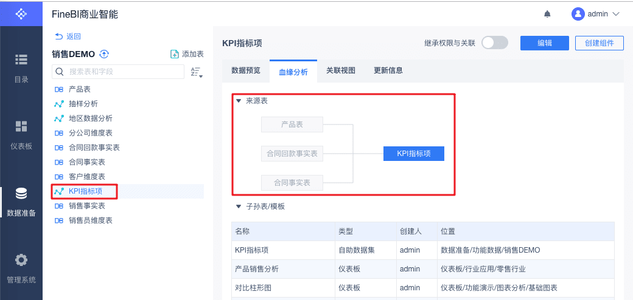Open 管理系统 gear icon in sidebar

pos(21,260)
